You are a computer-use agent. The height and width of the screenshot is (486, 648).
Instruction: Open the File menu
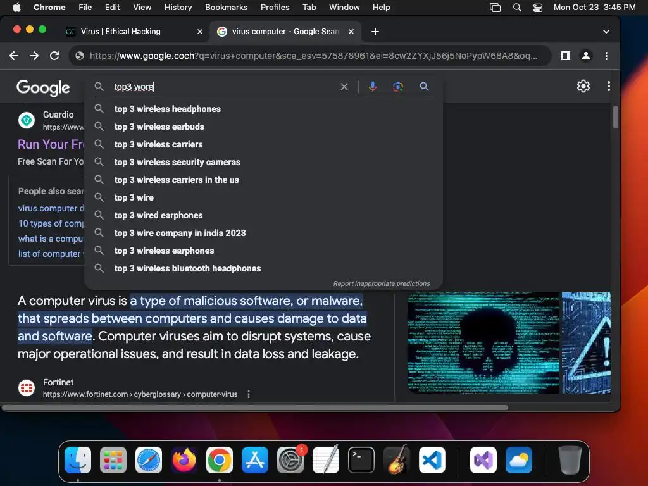tap(85, 8)
